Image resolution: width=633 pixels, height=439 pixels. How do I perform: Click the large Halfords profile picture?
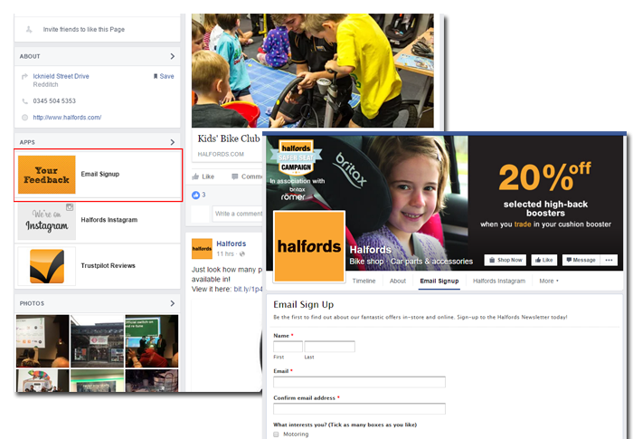309,246
